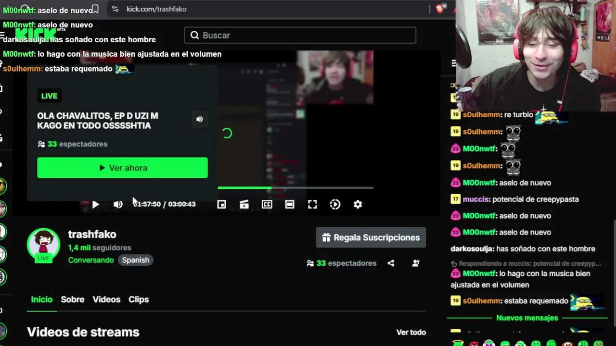Toggle theater mode icon
Image resolution: width=616 pixels, height=346 pixels.
pyautogui.click(x=290, y=204)
